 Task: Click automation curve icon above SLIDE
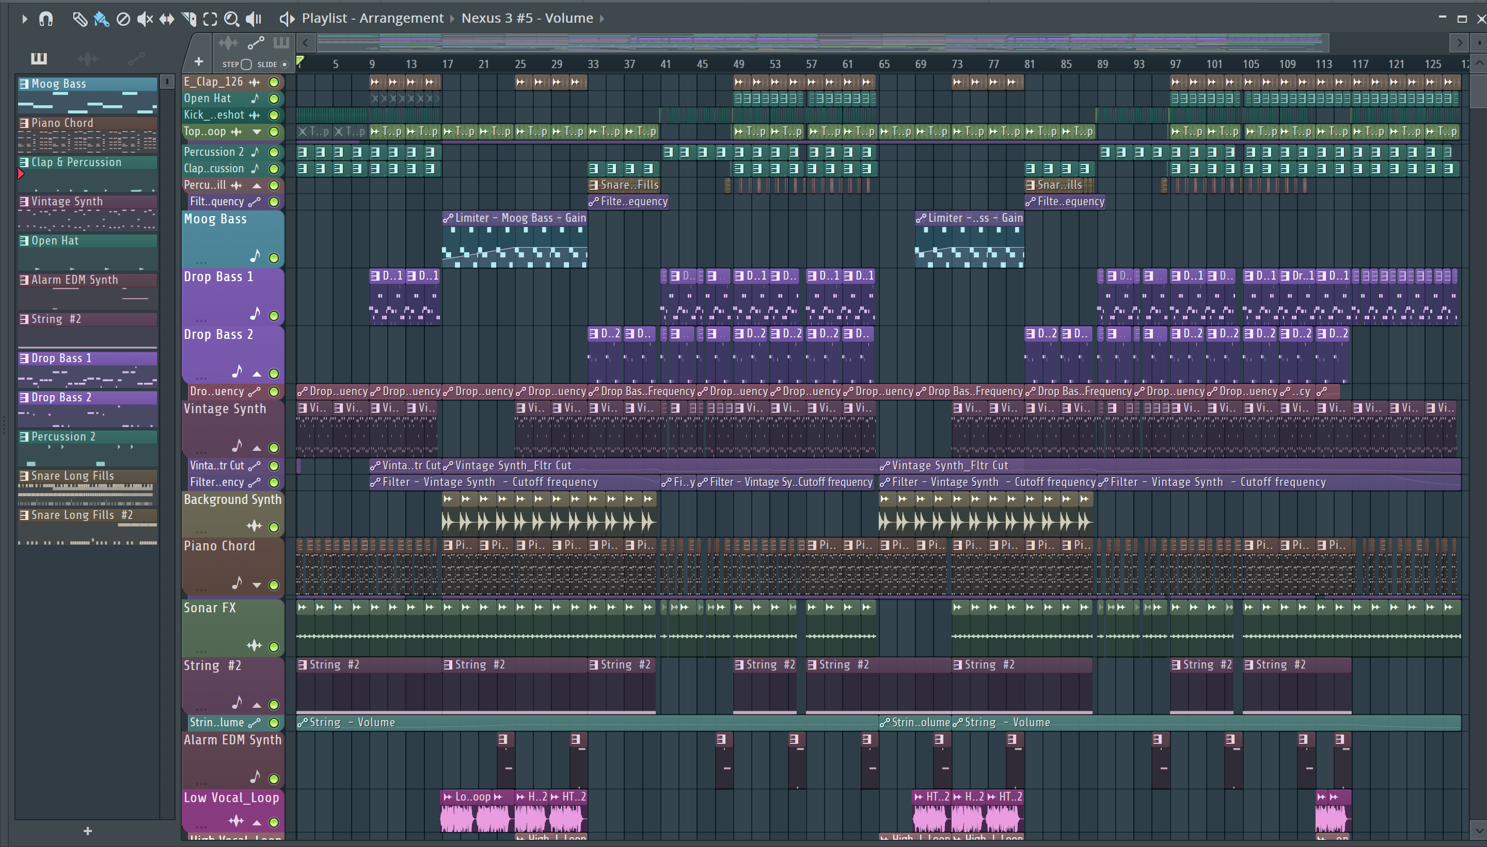tap(256, 42)
